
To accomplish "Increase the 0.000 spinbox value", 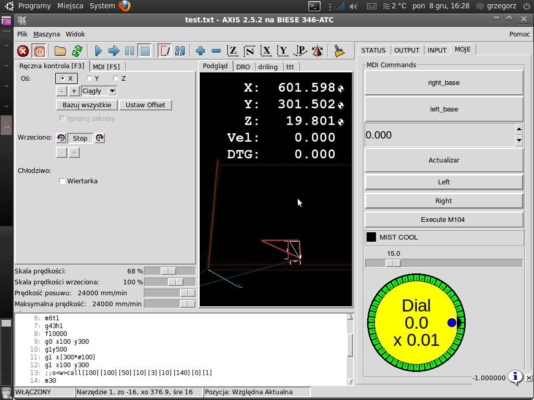I will pyautogui.click(x=519, y=129).
